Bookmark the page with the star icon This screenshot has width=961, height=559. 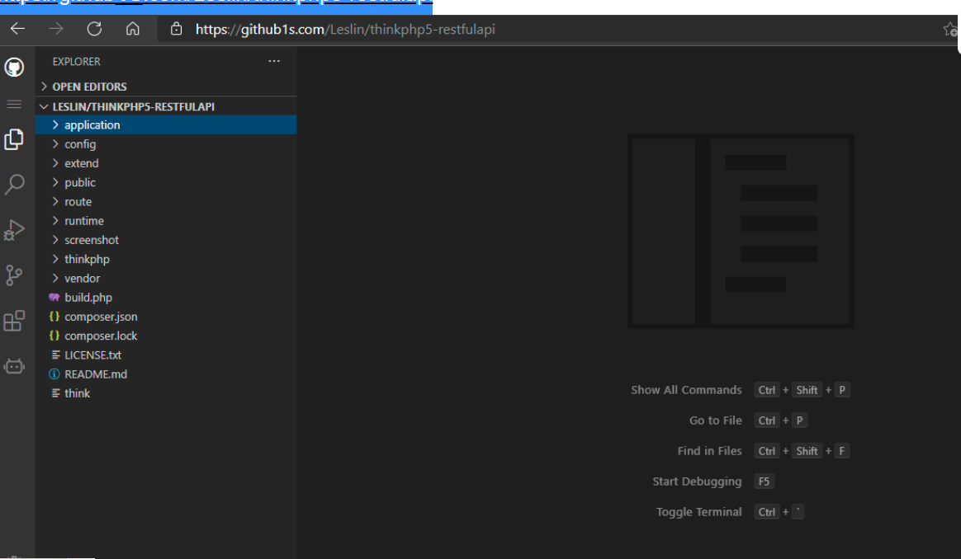(x=950, y=29)
